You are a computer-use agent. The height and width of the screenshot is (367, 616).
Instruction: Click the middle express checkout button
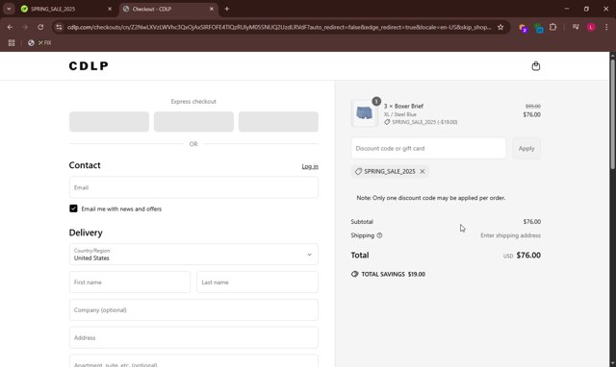pos(193,122)
